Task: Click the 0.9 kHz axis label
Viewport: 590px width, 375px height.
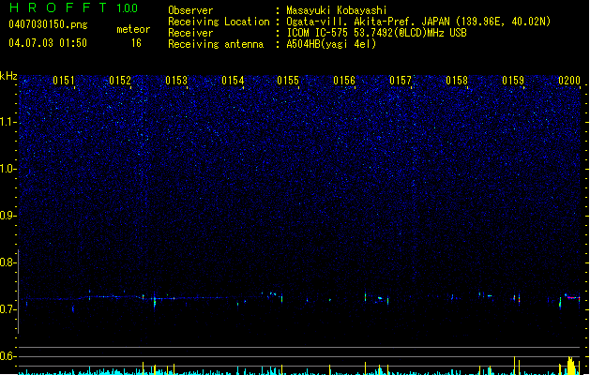Action: [x=8, y=216]
